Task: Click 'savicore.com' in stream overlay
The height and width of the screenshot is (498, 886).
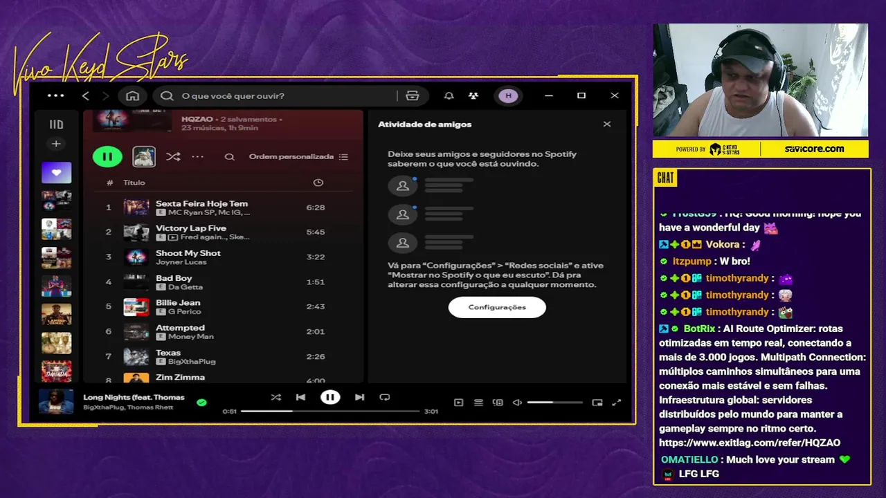Action: 814,149
